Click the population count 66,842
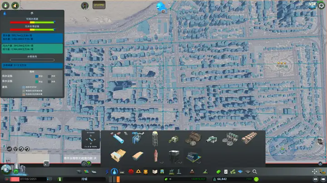Viewport: 327px width, 183px height. pos(222,179)
